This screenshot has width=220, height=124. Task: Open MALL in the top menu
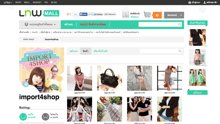pos(27,2)
